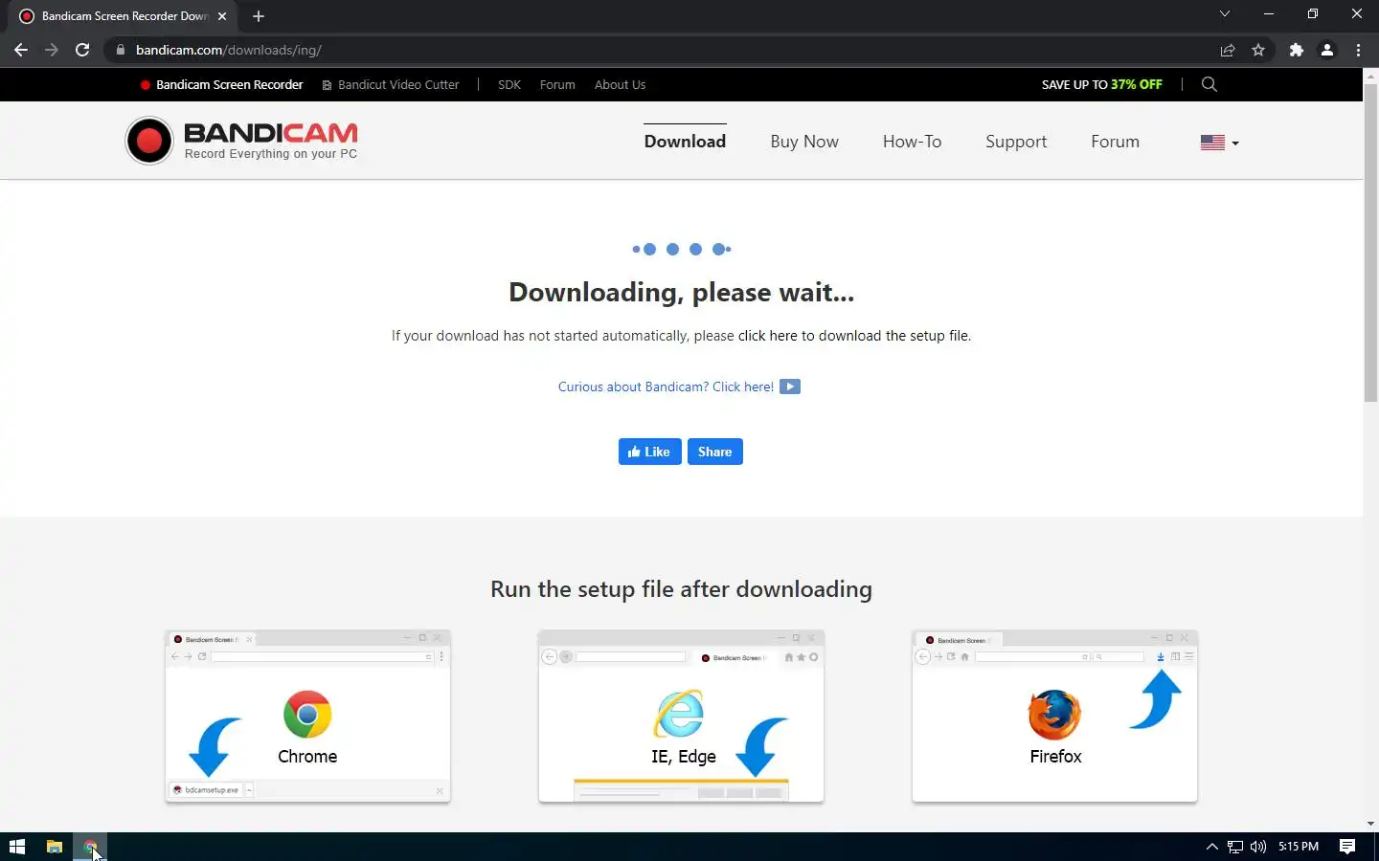Reload the Bandicam page
Image resolution: width=1379 pixels, height=861 pixels.
tap(82, 50)
